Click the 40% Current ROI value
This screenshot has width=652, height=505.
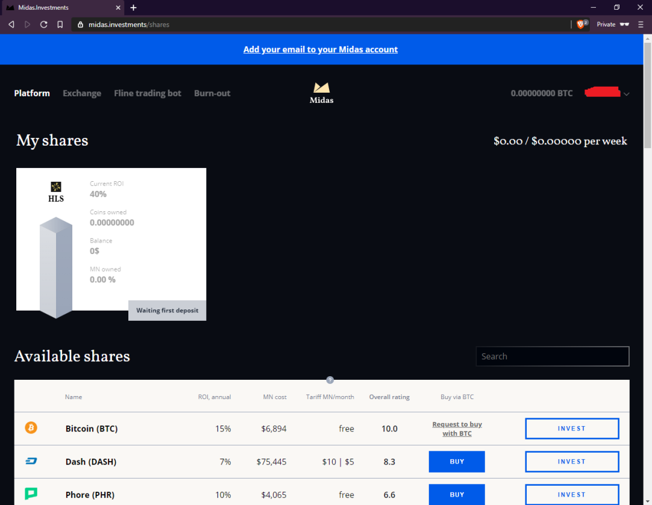(x=98, y=194)
